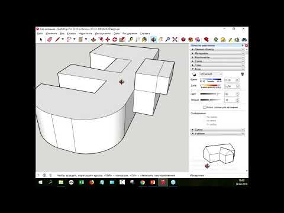284x213 pixels.
Task: Collapse the Учебник panel header
Action: 218,134
